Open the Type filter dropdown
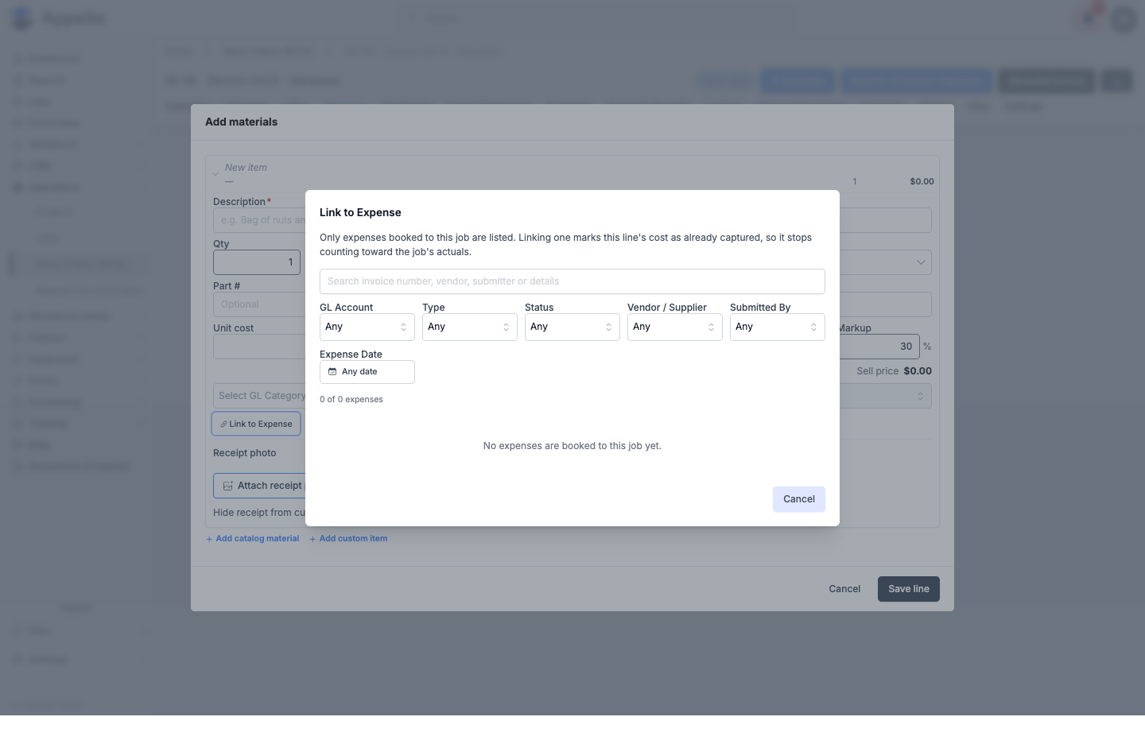This screenshot has height=744, width=1145. 469,327
